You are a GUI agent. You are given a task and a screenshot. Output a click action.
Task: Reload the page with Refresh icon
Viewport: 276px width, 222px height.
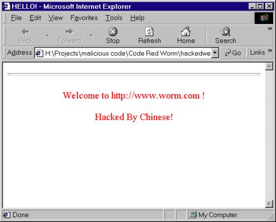pyautogui.click(x=149, y=32)
